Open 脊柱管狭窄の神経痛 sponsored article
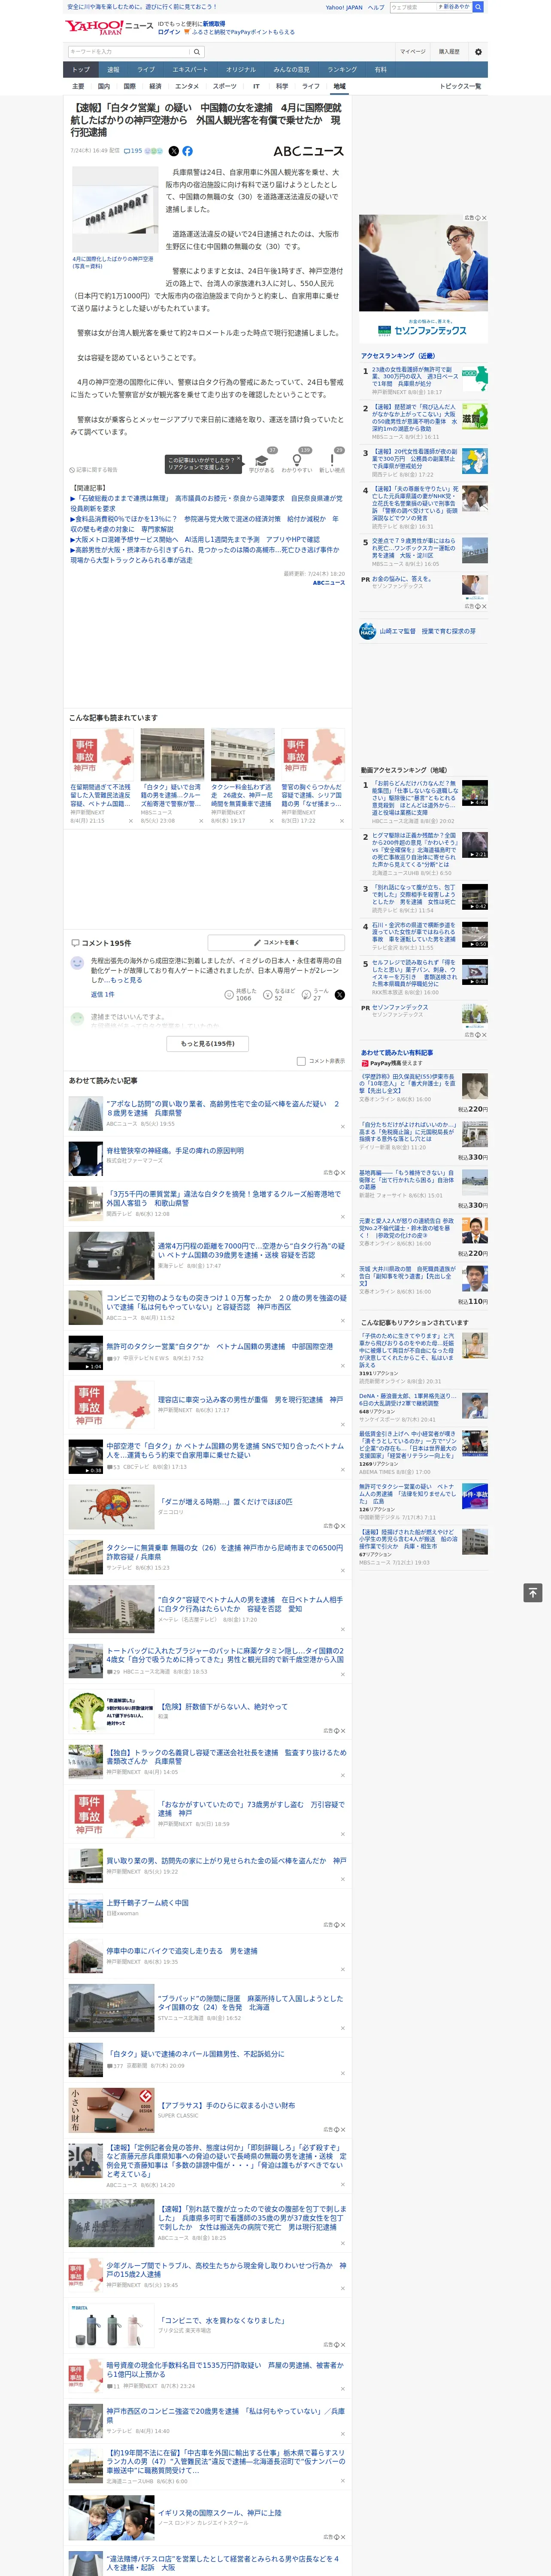Screen dimensions: 551x2576 point(175,1151)
